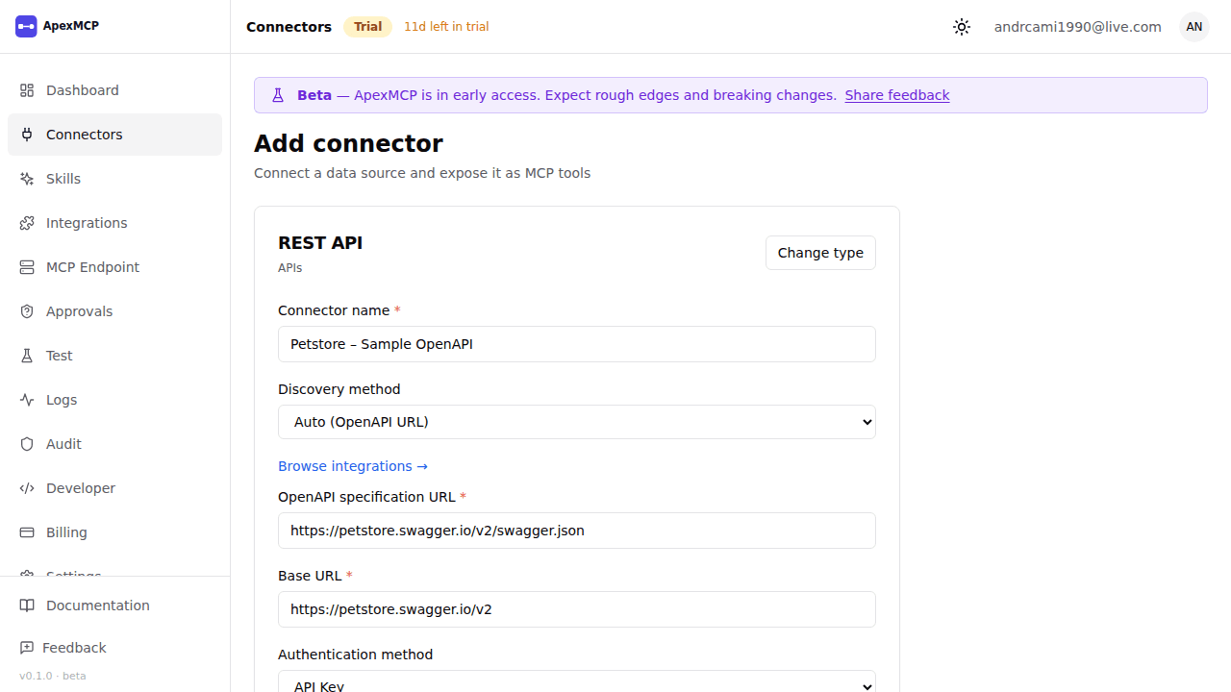Open the Feedback link in sidebar
1231x692 pixels.
(114, 648)
